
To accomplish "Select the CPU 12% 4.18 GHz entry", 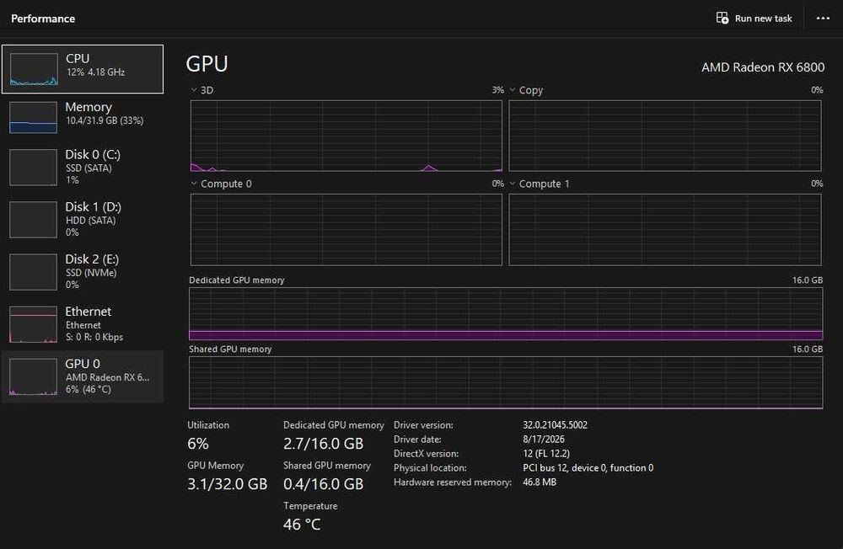I will pos(83,69).
